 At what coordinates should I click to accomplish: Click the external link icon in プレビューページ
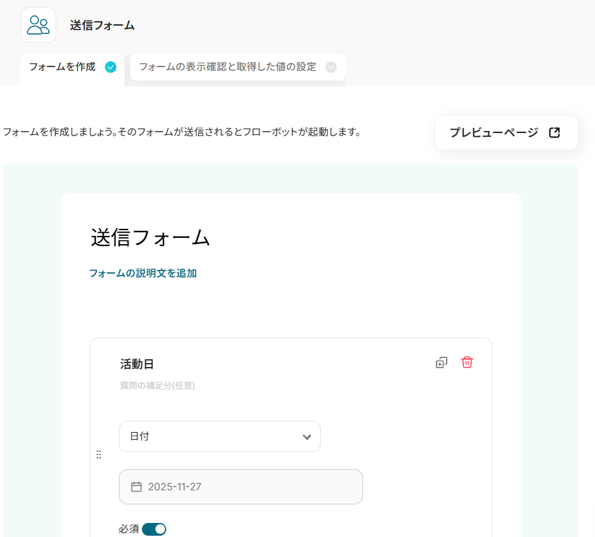[554, 133]
